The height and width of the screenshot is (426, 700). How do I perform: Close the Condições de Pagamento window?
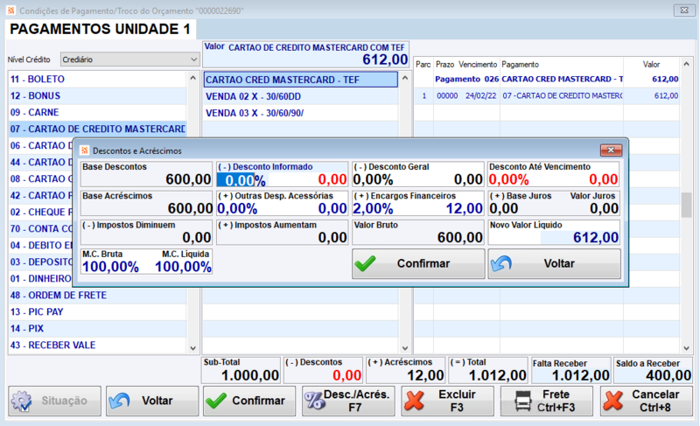point(684,10)
